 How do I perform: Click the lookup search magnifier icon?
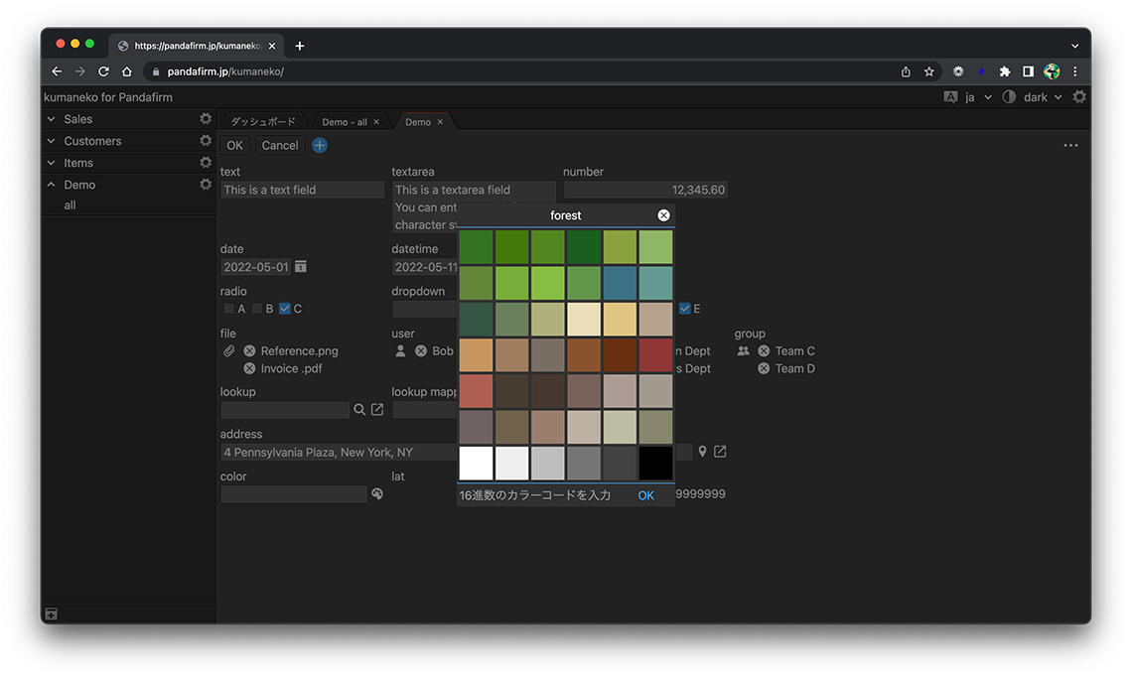point(359,410)
